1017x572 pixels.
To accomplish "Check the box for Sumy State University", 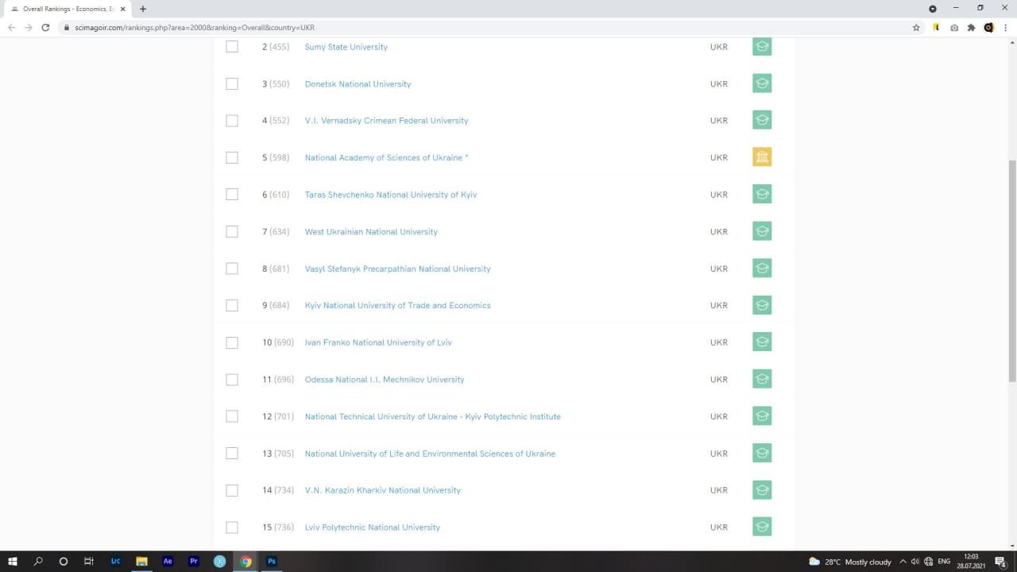I will click(232, 47).
